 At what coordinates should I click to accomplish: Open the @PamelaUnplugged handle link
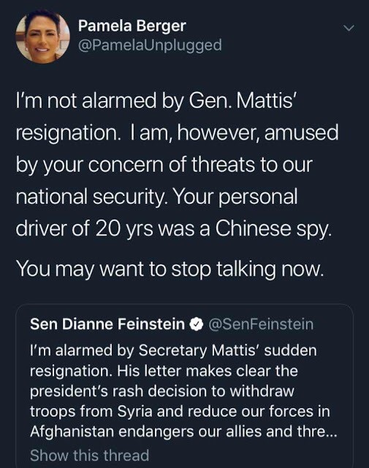point(150,45)
